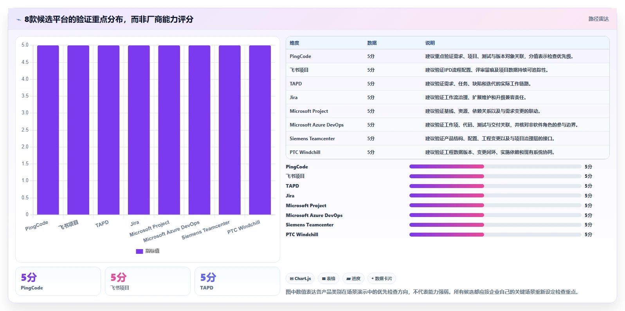Image resolution: width=625 pixels, height=311 pixels.
Task: Click the Jira bar in the chart
Action: [x=139, y=130]
